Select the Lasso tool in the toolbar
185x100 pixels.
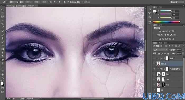click(3, 17)
